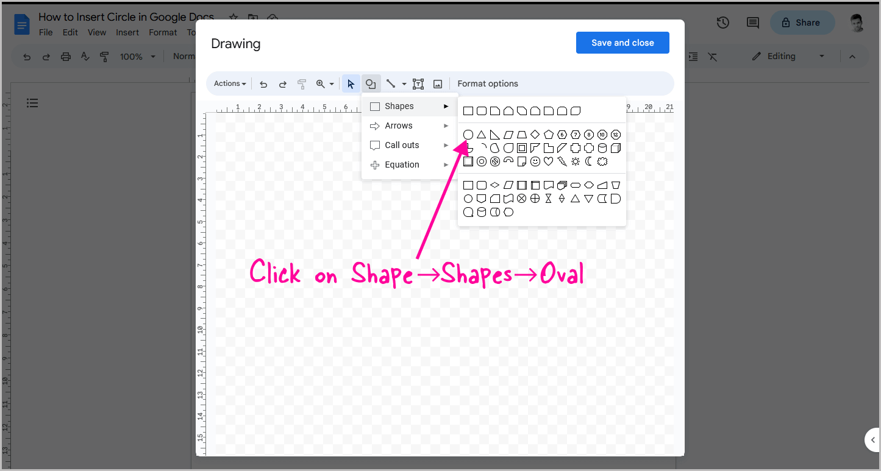This screenshot has width=881, height=471.
Task: Choose the flowchart hourglass collate shape
Action: [549, 199]
